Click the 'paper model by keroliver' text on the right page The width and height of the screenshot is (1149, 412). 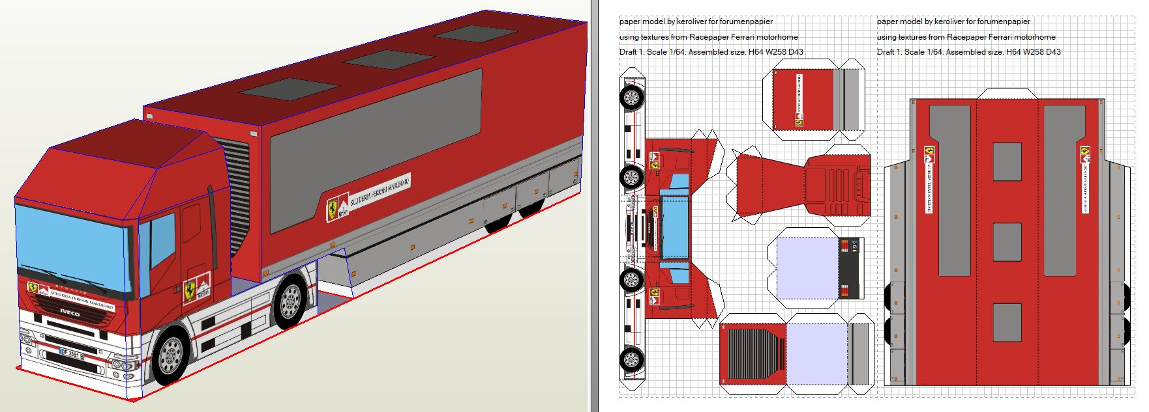click(953, 21)
